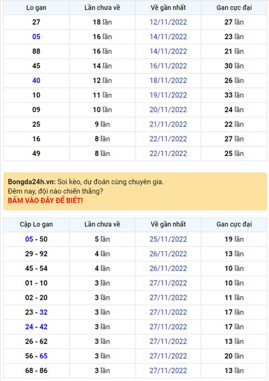This screenshot has width=269, height=381.
Task: Select the number 16 cell
Action: [x=36, y=139]
